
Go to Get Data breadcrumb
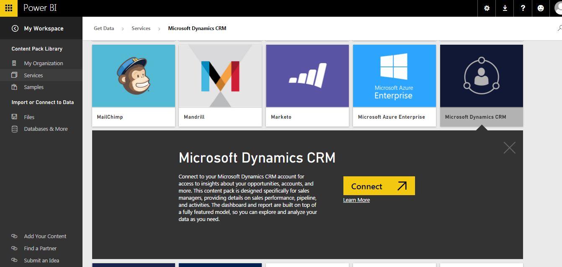pyautogui.click(x=104, y=28)
